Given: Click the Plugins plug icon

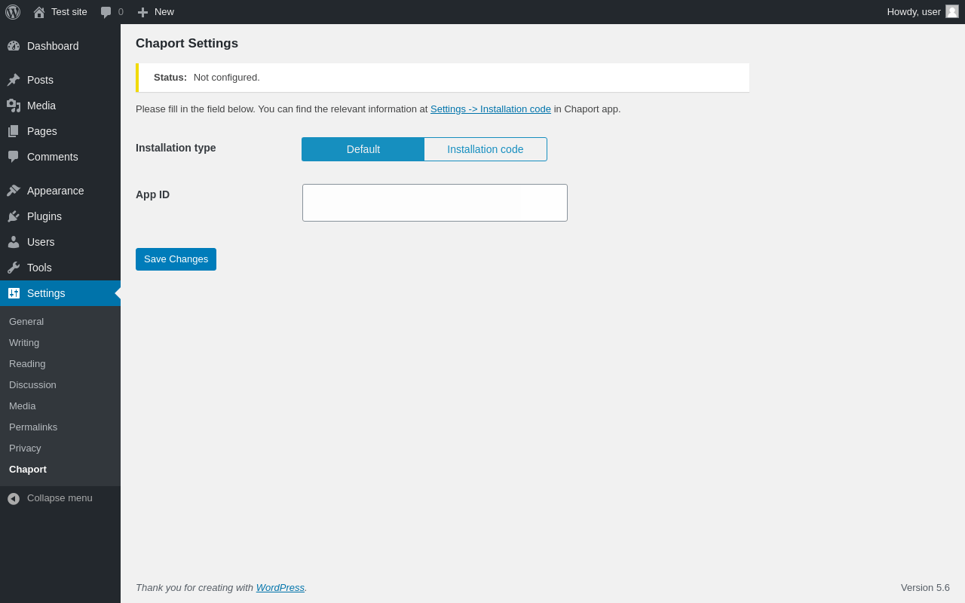Looking at the screenshot, I should tap(14, 216).
